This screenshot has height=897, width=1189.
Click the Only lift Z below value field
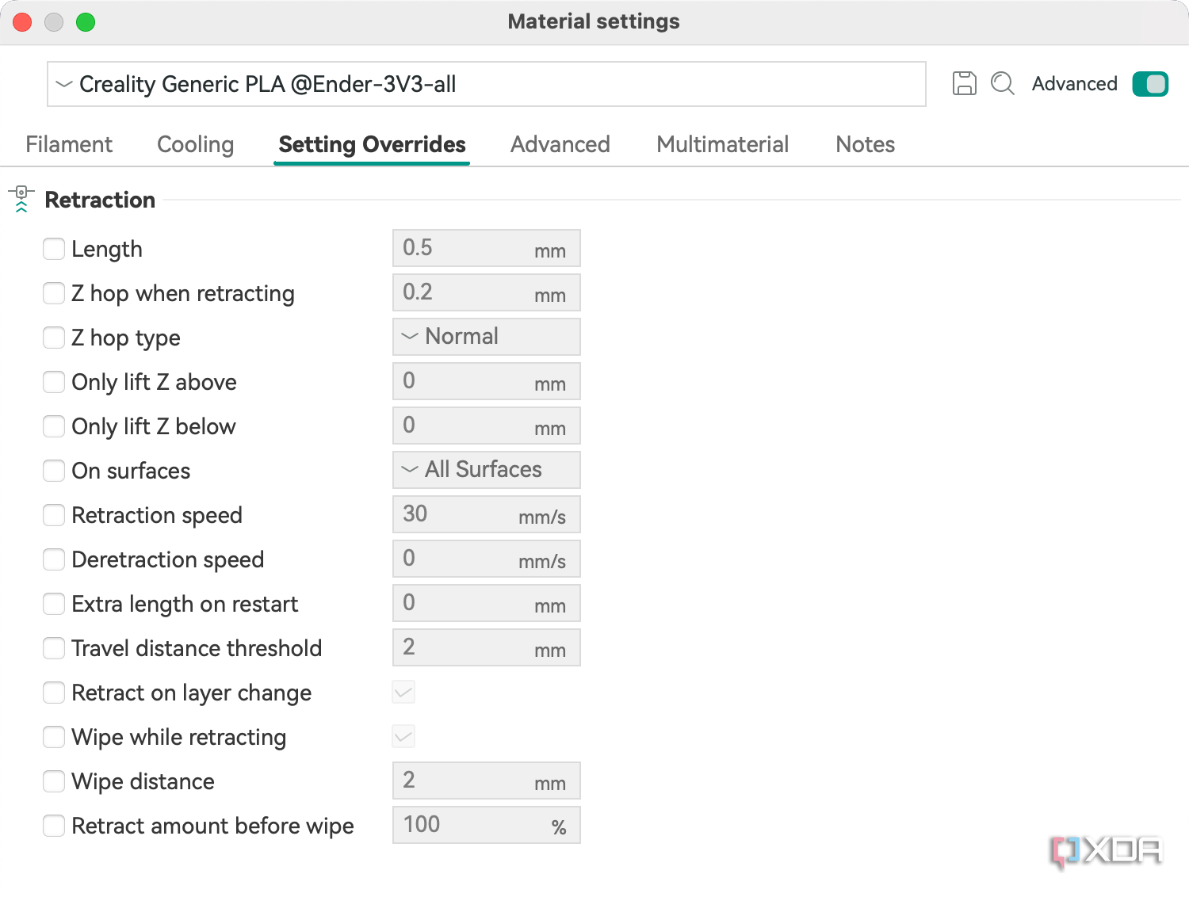(487, 426)
